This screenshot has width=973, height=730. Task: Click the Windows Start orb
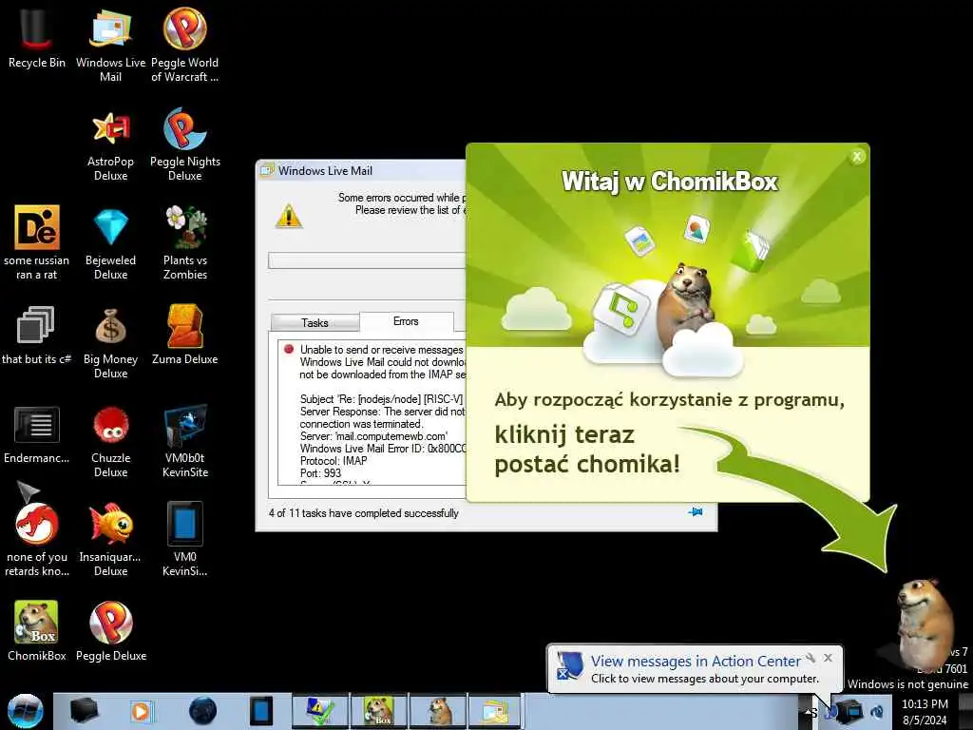tap(25, 711)
